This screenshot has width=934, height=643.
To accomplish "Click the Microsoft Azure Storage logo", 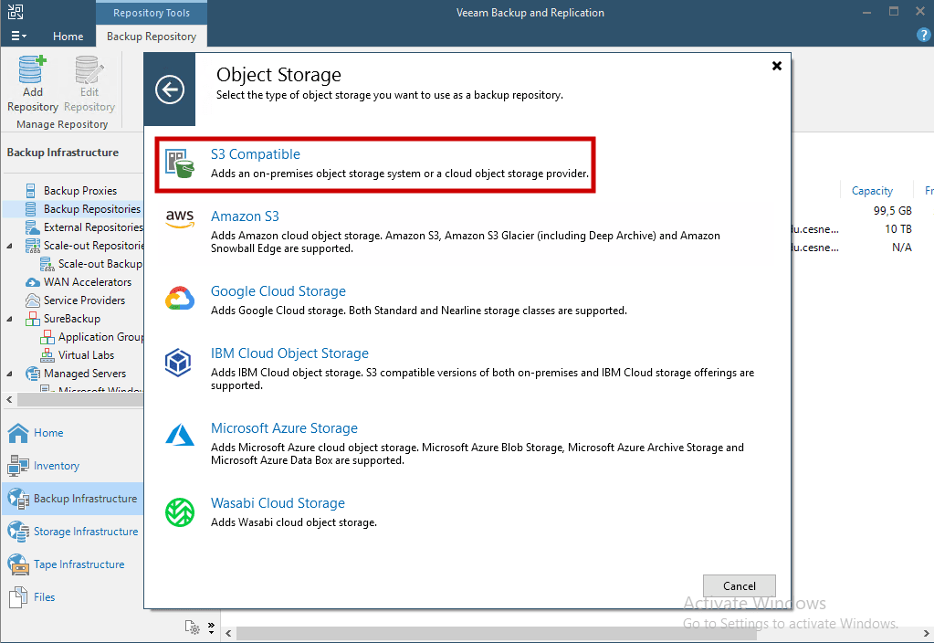I will click(180, 434).
